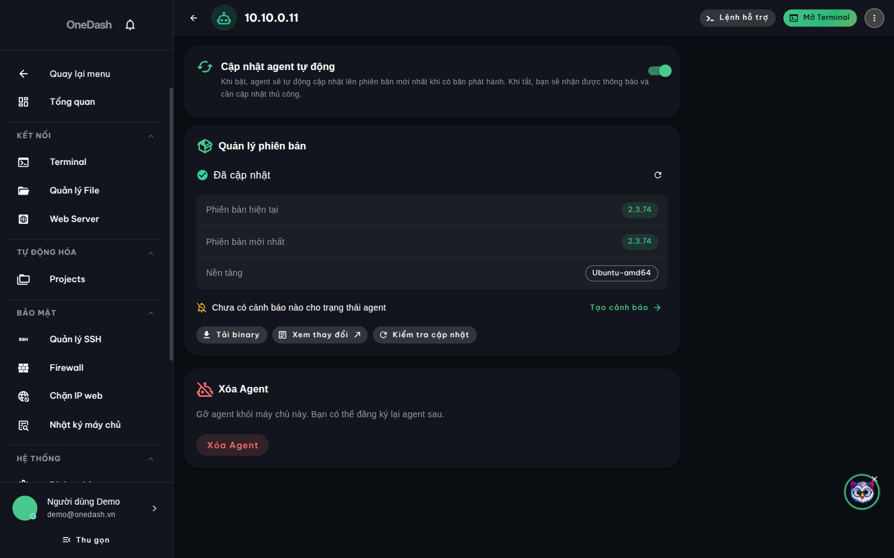Screen dimensions: 894x558
Task: Collapse the TỰ ĐỘNG HÓA section
Action: [151, 252]
